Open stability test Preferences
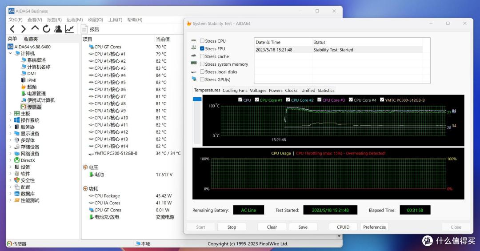The width and height of the screenshot is (480, 251). [374, 227]
